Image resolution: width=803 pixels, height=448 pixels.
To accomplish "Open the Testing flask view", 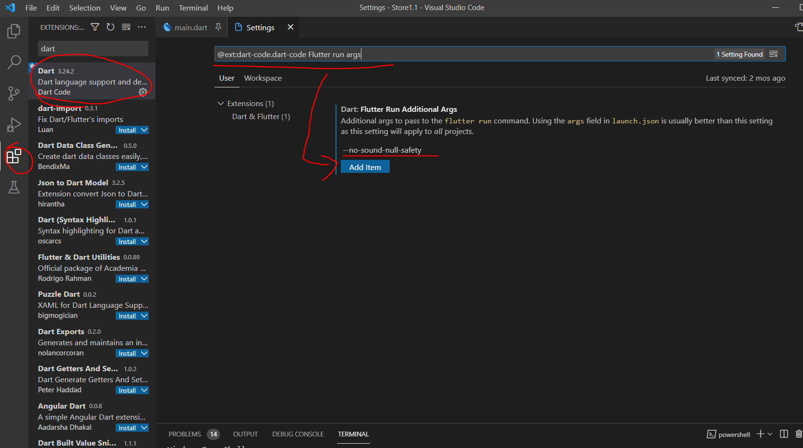I will [14, 187].
